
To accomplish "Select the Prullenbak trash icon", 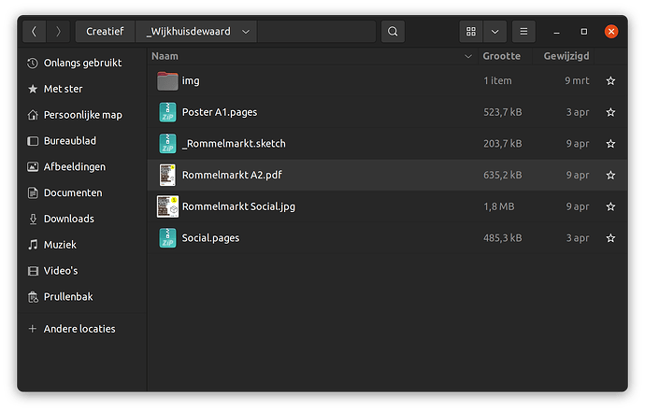I will tap(33, 297).
